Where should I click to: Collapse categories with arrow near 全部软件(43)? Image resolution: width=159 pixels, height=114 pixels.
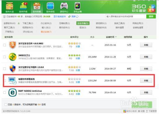pyautogui.click(x=19, y=23)
